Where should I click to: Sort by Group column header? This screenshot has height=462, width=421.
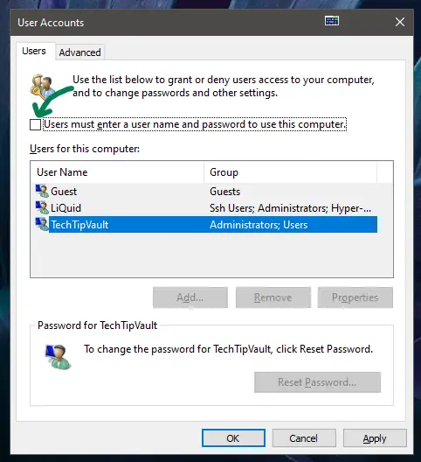click(290, 172)
